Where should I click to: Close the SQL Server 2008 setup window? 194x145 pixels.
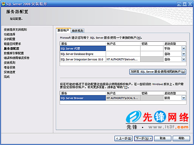pos(190,4)
